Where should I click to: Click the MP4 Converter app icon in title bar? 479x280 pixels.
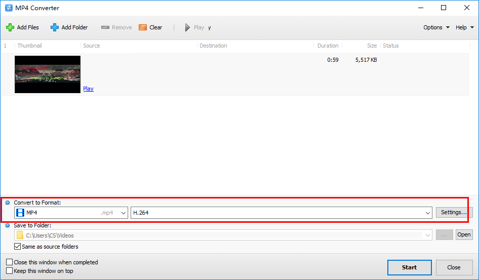point(9,8)
